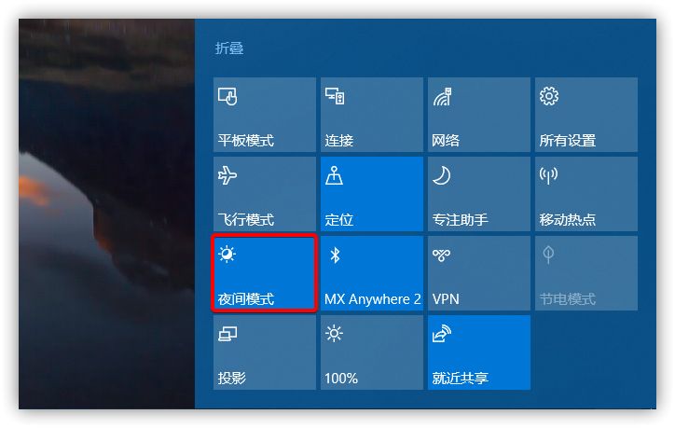675x428 pixels.
Task: Click the 飞行模式 label text
Action: (246, 220)
